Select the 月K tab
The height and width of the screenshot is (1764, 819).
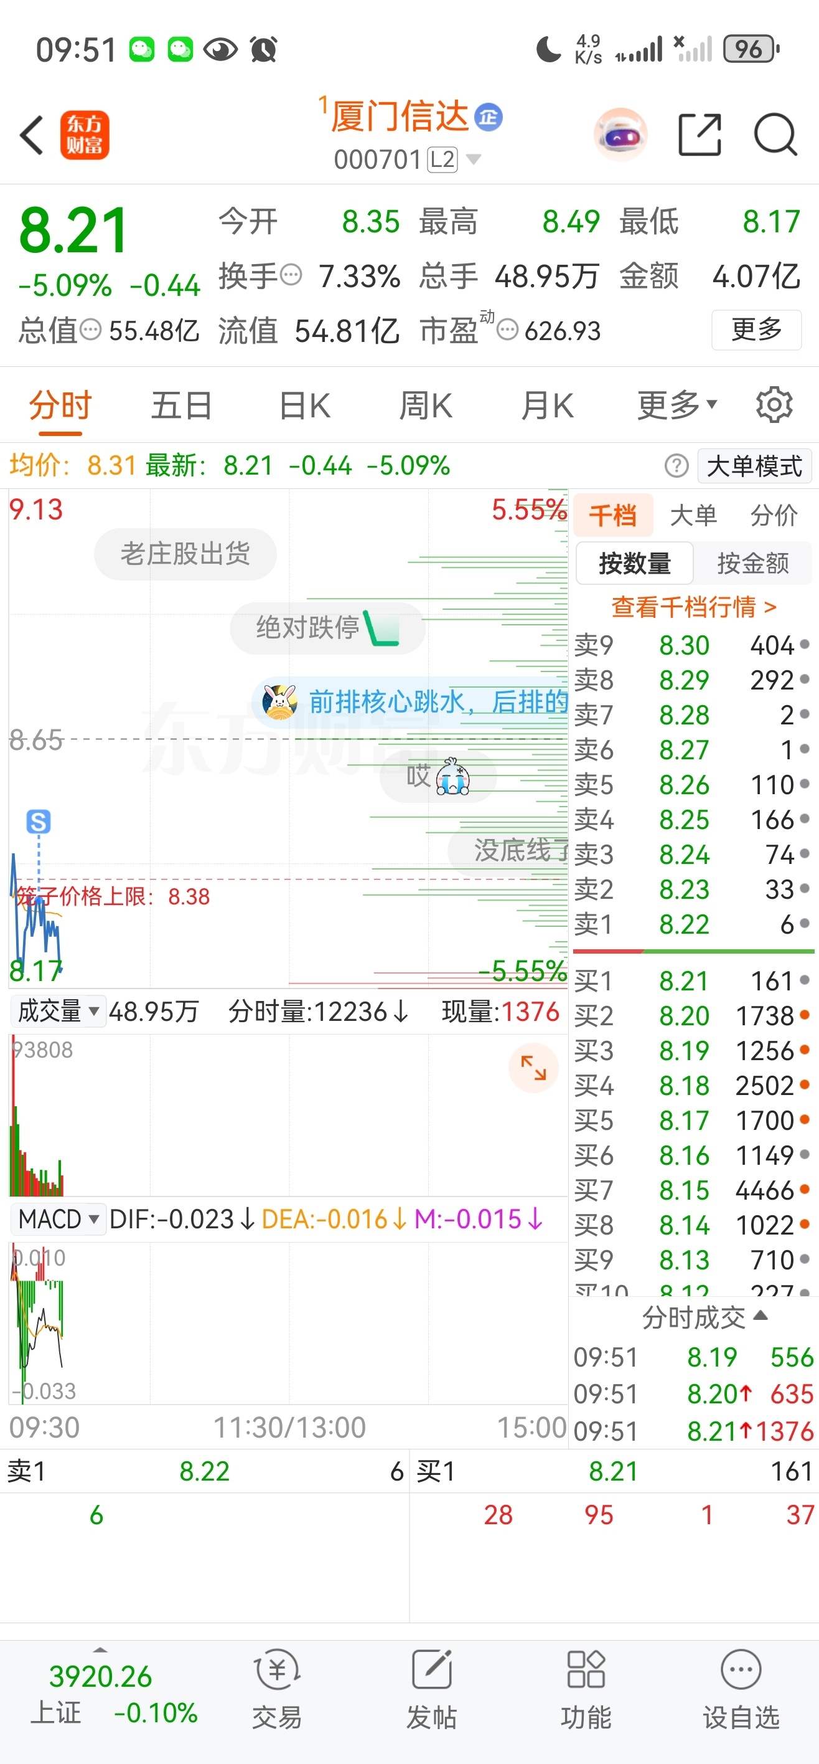coord(546,405)
